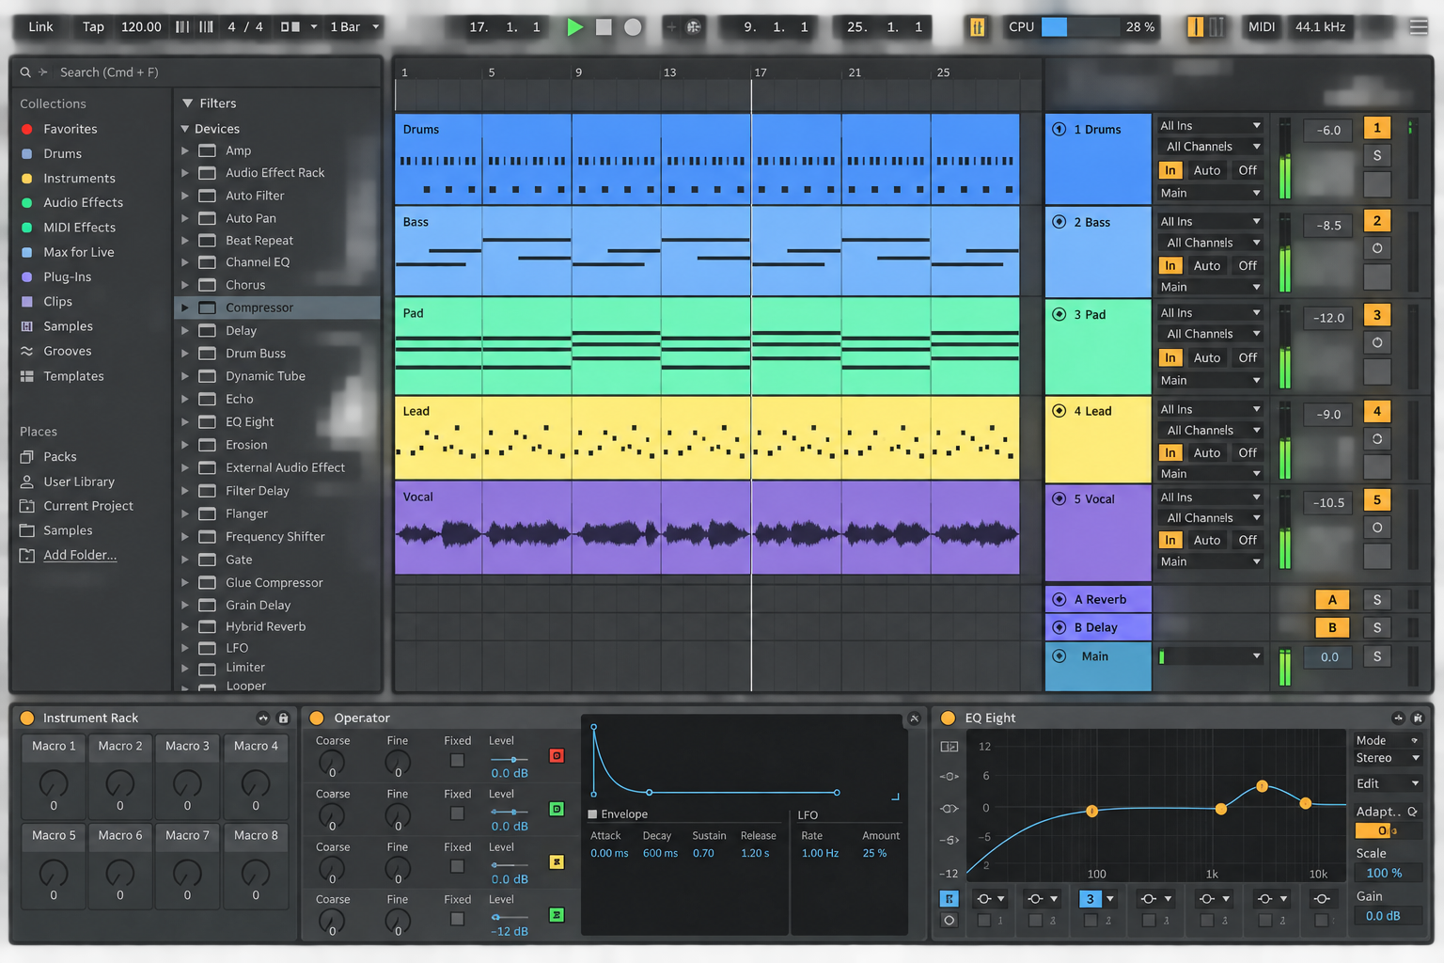This screenshot has width=1444, height=963.
Task: Set 3 Pad monitoring to Auto
Action: pos(1207,358)
